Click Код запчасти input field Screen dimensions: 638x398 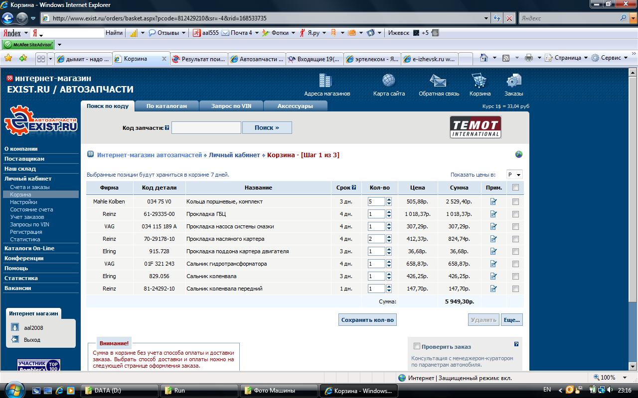(x=206, y=128)
